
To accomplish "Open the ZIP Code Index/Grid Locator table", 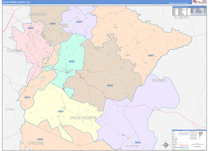I will [x=189, y=11].
